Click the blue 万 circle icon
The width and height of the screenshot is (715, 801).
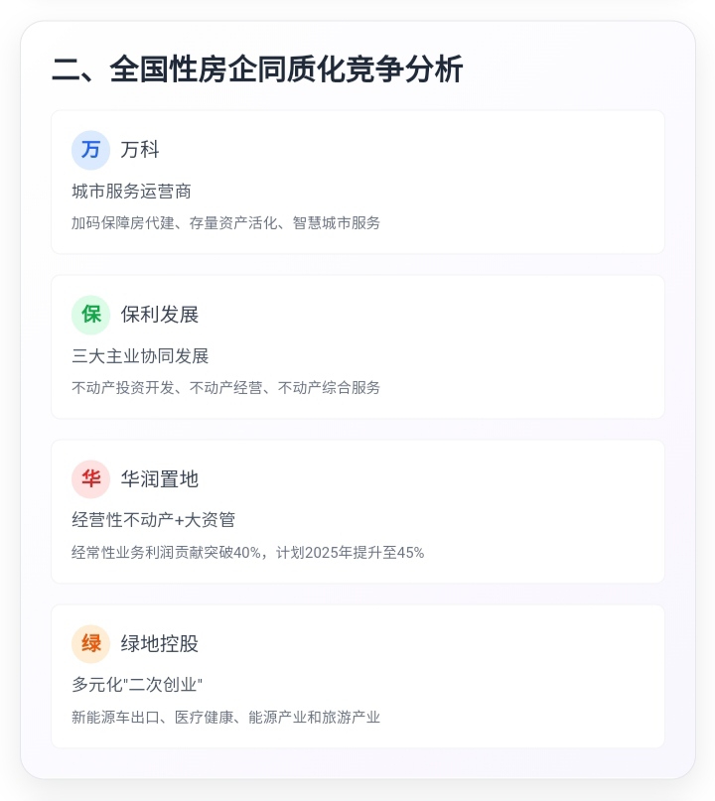click(90, 150)
